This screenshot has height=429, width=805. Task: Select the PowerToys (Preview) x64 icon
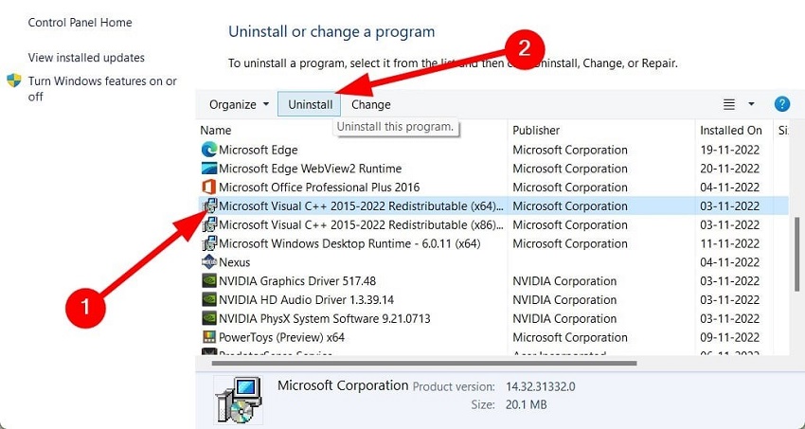pyautogui.click(x=209, y=337)
